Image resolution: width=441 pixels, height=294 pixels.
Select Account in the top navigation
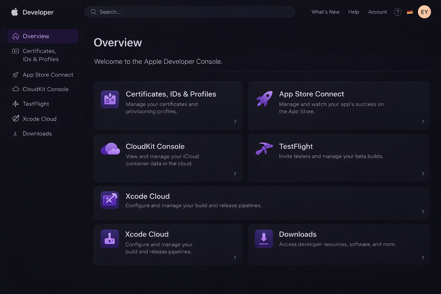click(x=377, y=12)
